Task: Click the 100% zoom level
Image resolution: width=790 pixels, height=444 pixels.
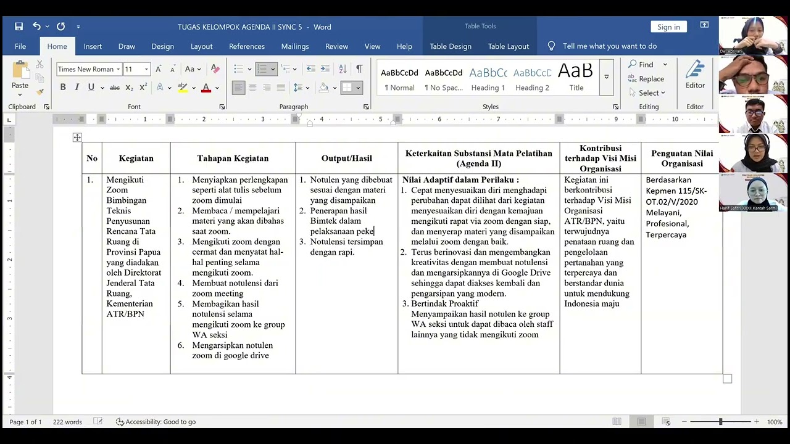Action: click(x=775, y=422)
